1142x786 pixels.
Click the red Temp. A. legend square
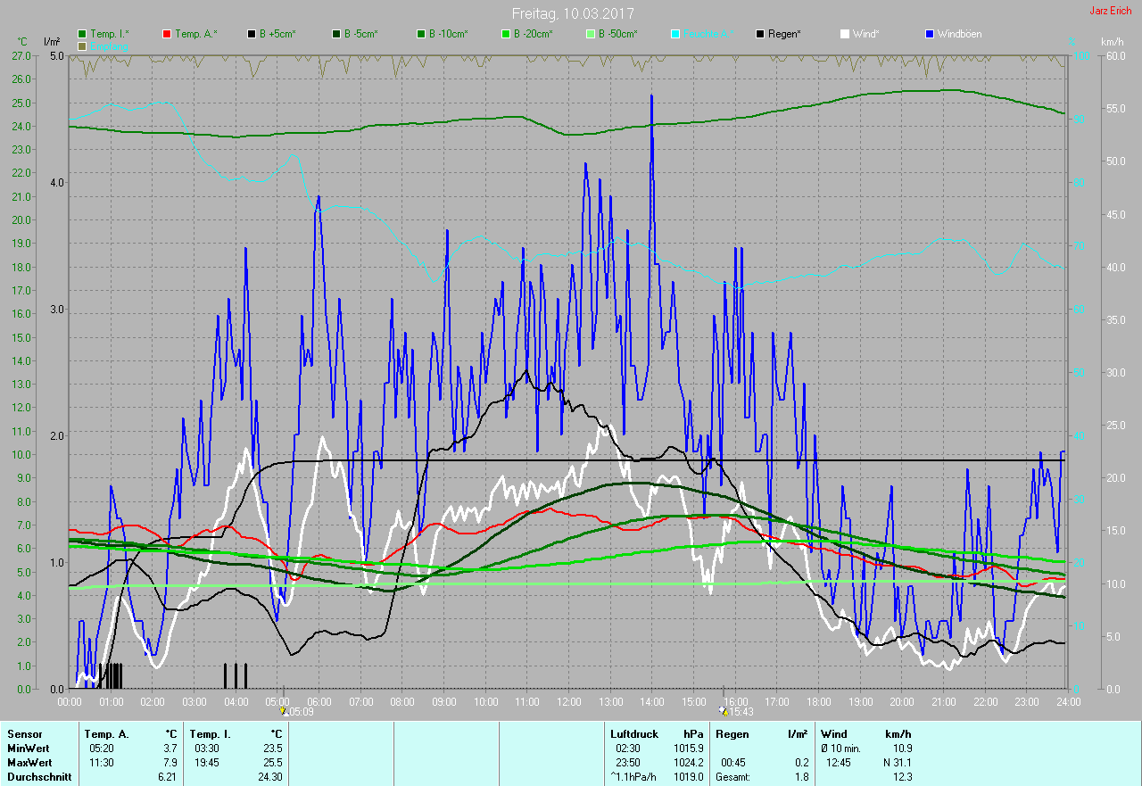(x=168, y=34)
